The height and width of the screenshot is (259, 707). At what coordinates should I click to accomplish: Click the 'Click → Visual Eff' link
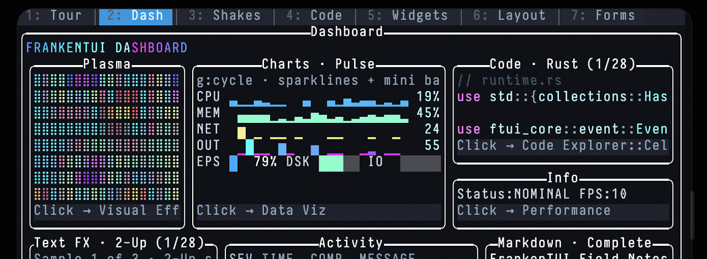[107, 211]
